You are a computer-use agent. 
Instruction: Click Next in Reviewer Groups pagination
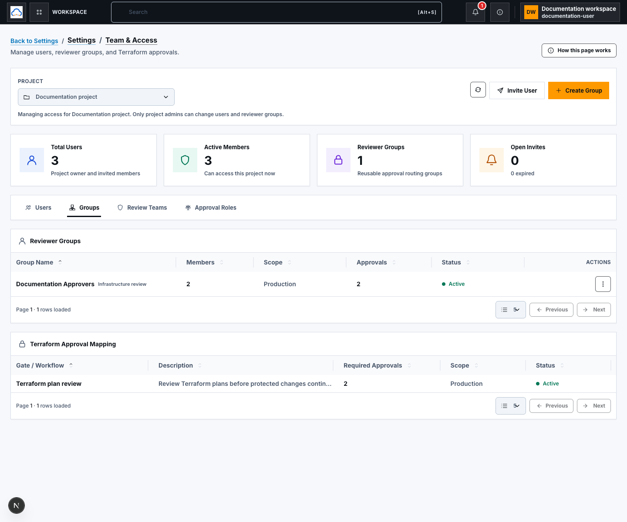(594, 310)
